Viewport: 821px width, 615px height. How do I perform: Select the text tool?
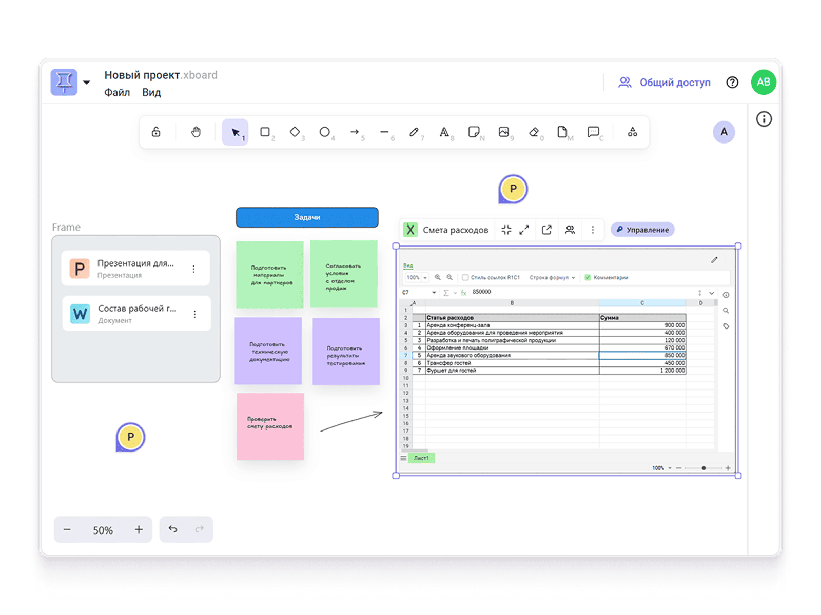pos(444,132)
